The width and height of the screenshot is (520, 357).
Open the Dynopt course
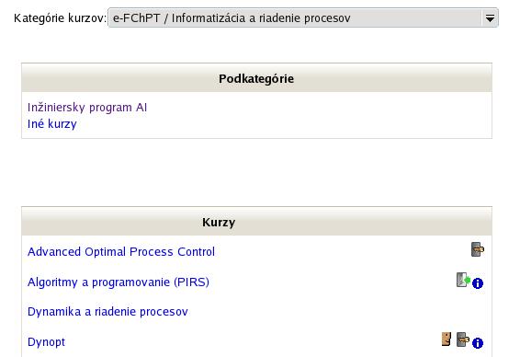tap(47, 342)
